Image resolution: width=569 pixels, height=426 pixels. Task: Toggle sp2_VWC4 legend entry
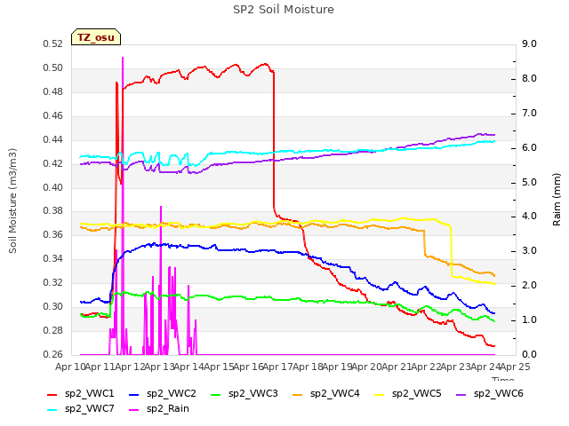pos(326,393)
